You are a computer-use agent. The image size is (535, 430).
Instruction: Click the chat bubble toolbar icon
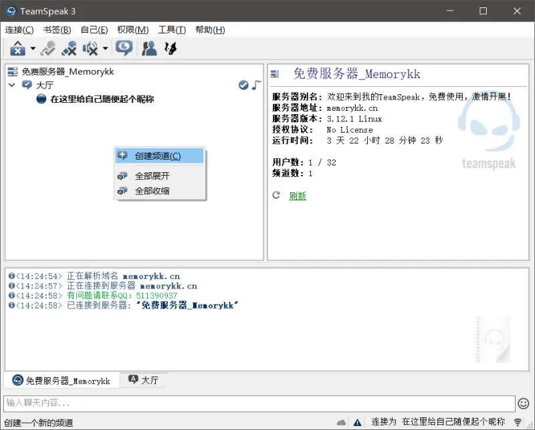coord(124,47)
